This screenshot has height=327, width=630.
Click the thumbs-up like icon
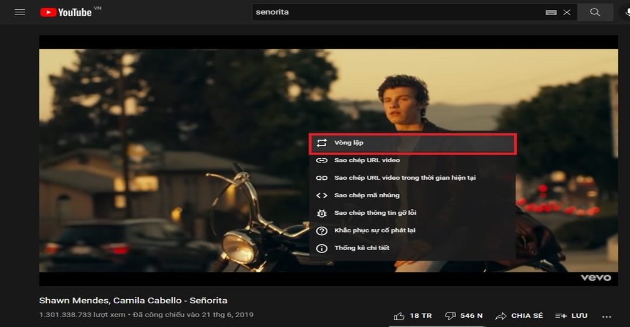[x=399, y=316]
